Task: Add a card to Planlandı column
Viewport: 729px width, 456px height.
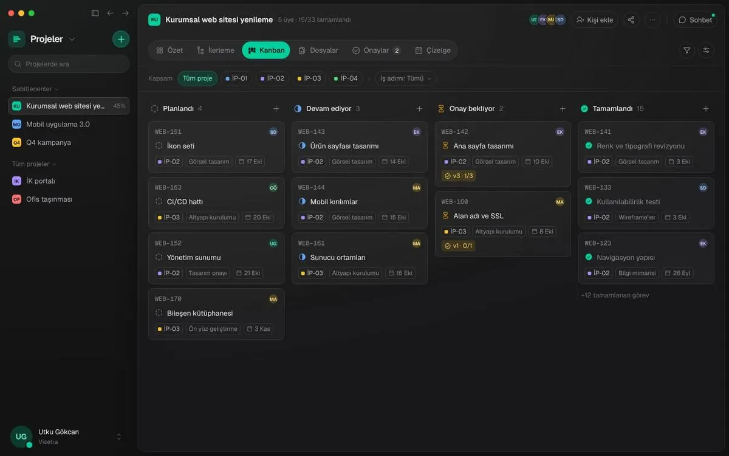Action: coord(276,109)
